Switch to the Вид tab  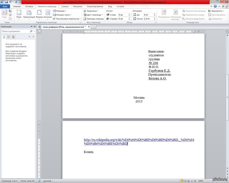pyautogui.click(x=110, y=7)
